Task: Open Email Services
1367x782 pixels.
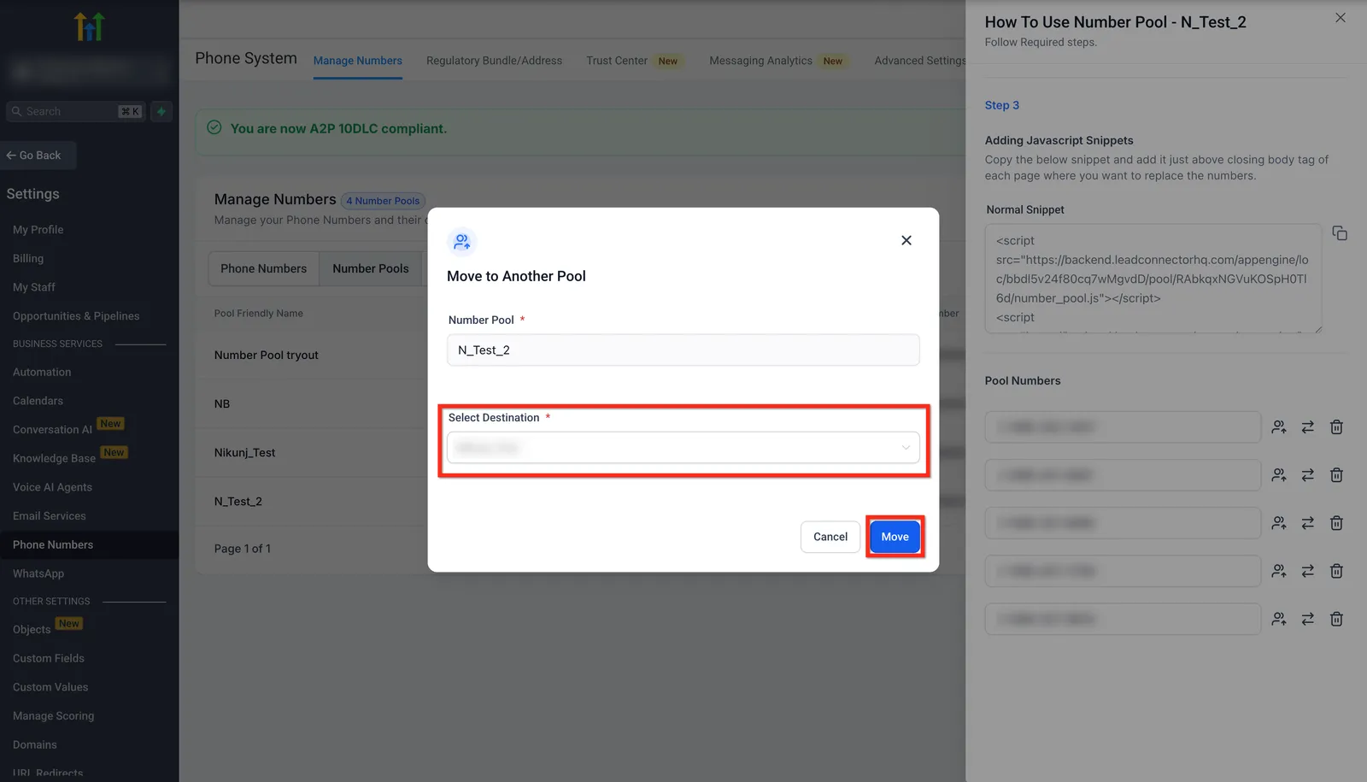Action: [x=50, y=516]
